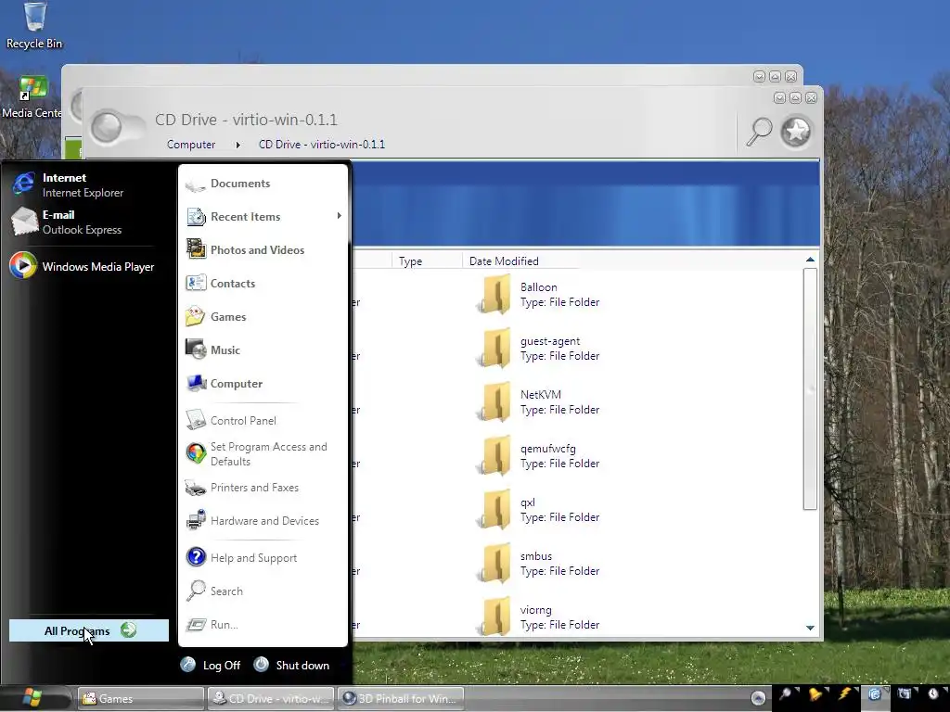Image resolution: width=950 pixels, height=712 pixels.
Task: Click CD Drive - virtio-win-0.1.1 breadcrumb
Action: coord(322,144)
